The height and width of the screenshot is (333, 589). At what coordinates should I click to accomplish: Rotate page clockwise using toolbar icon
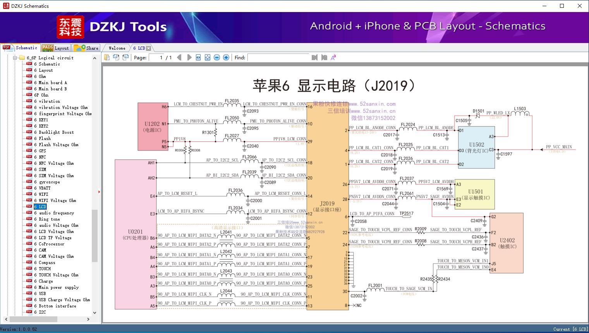125,57
